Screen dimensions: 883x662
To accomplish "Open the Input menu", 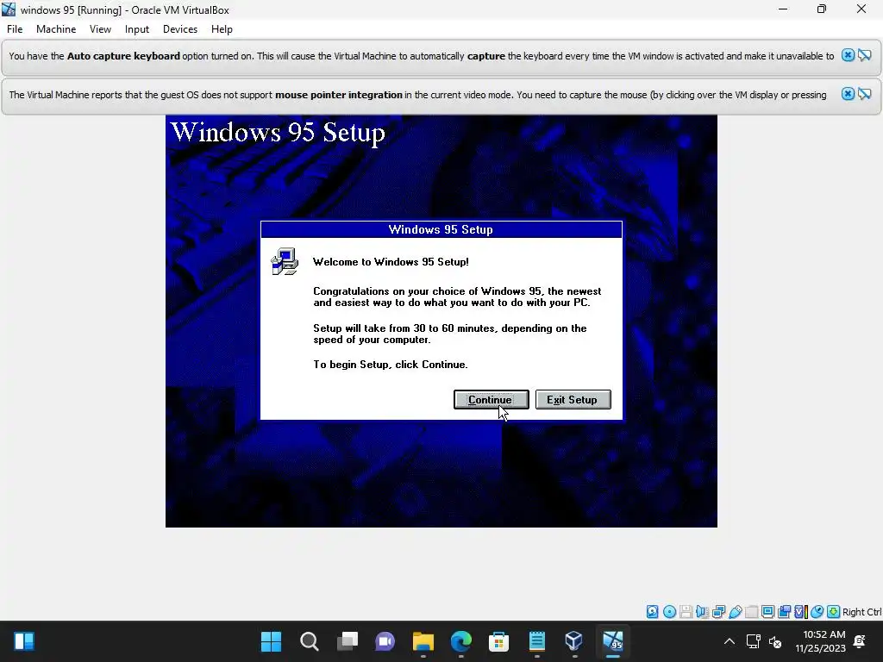I will point(137,29).
